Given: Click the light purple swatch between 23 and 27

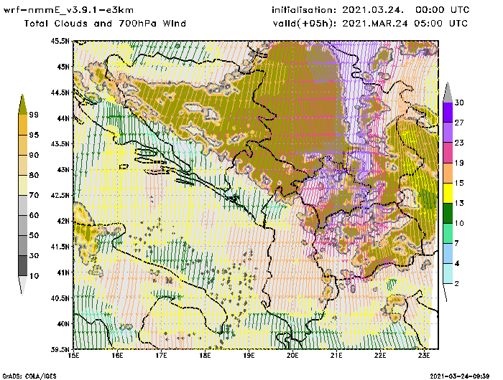Looking at the screenshot, I should click(x=448, y=133).
